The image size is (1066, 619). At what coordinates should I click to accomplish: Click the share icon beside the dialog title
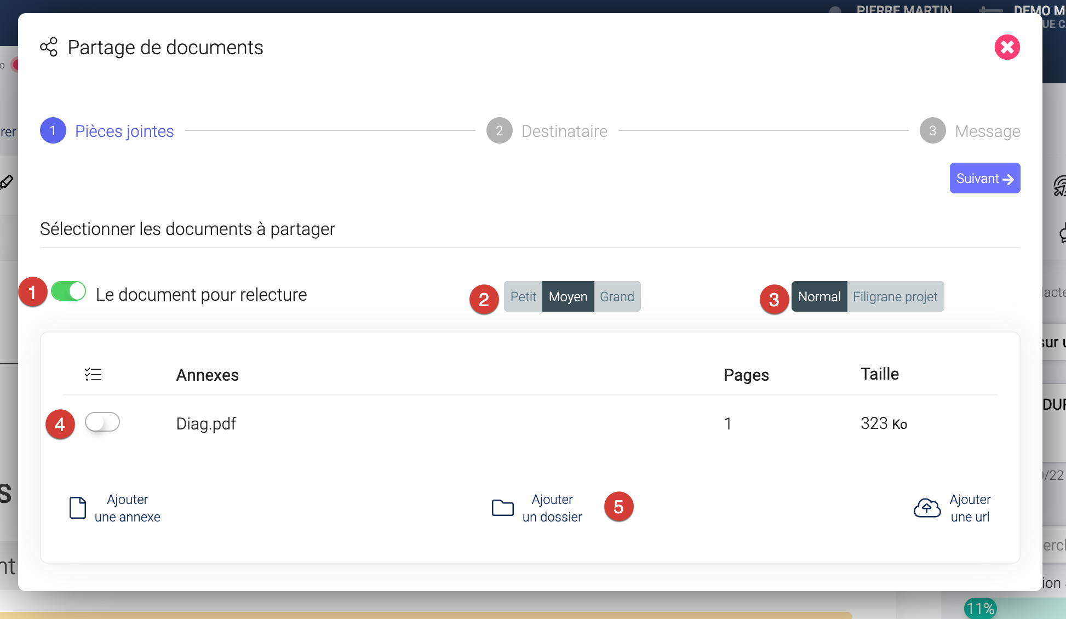pyautogui.click(x=49, y=47)
